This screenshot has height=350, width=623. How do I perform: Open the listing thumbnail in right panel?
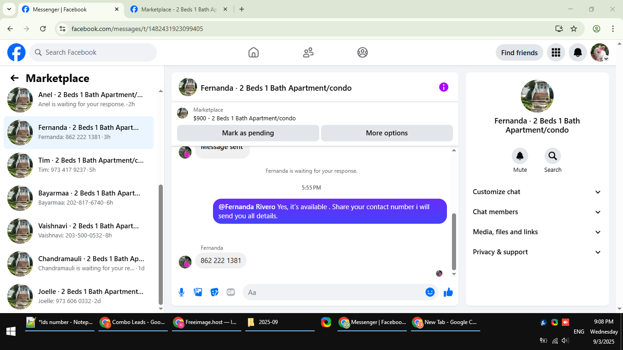pyautogui.click(x=537, y=96)
